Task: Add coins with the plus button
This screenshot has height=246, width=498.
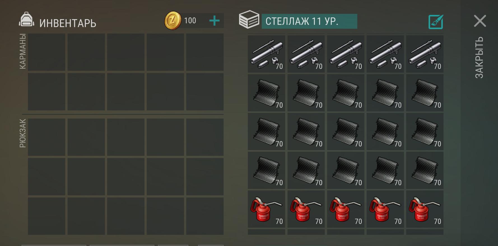Action: pyautogui.click(x=215, y=21)
